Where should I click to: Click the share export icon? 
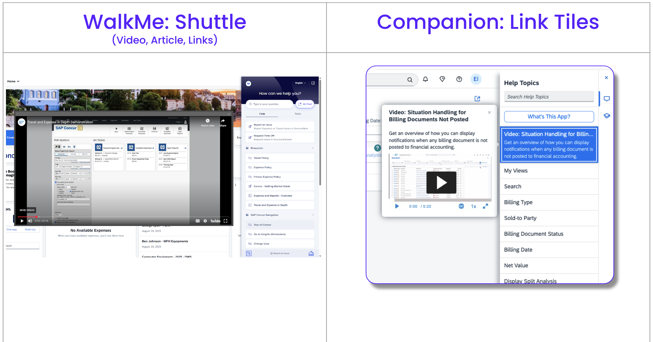[x=477, y=99]
